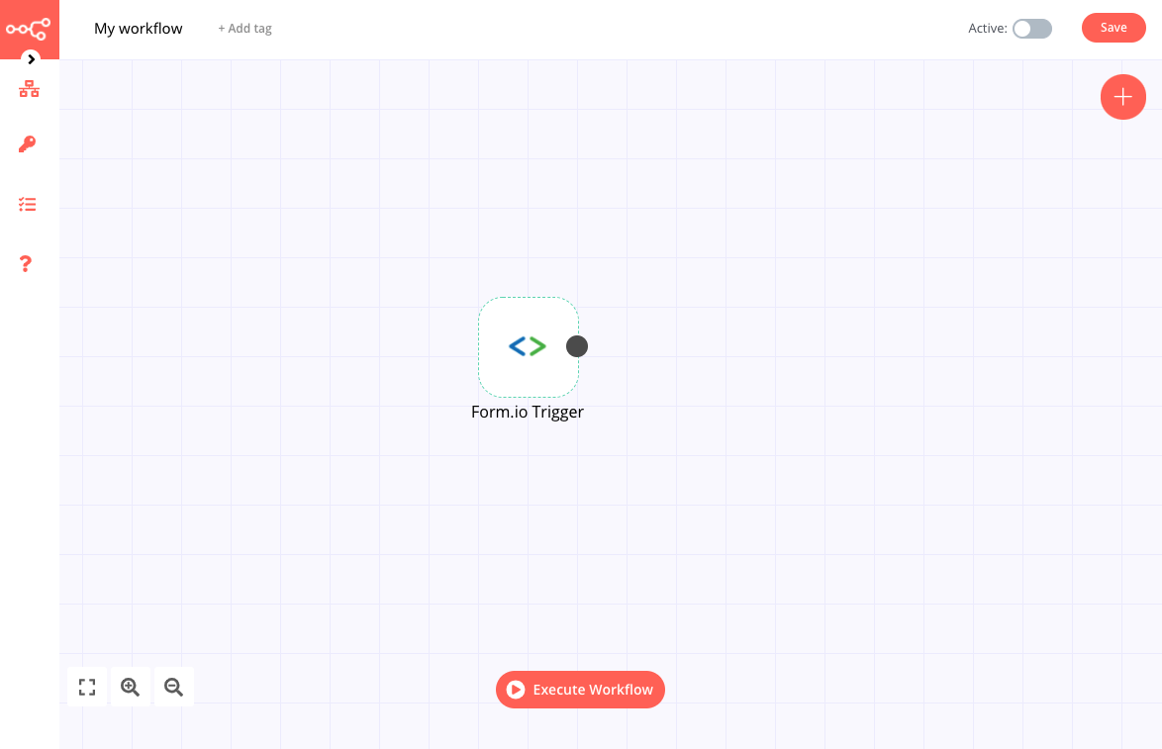Click the Form.io Trigger output connector

[577, 346]
